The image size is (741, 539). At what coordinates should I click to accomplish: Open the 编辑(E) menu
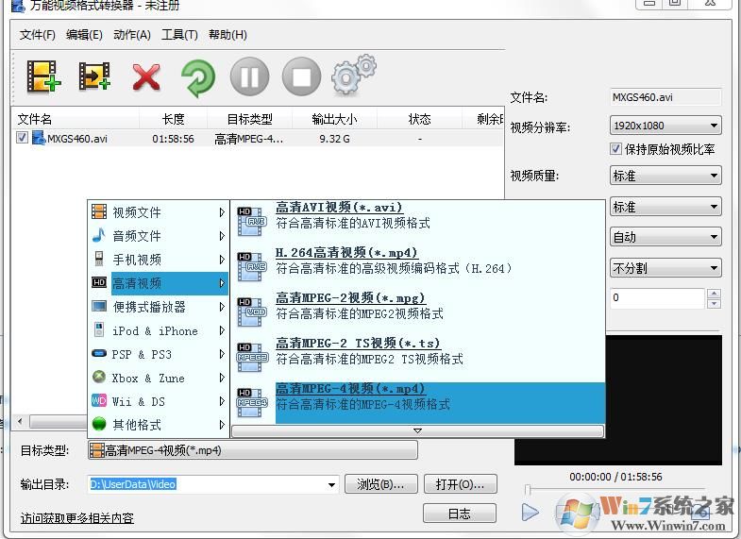[84, 35]
